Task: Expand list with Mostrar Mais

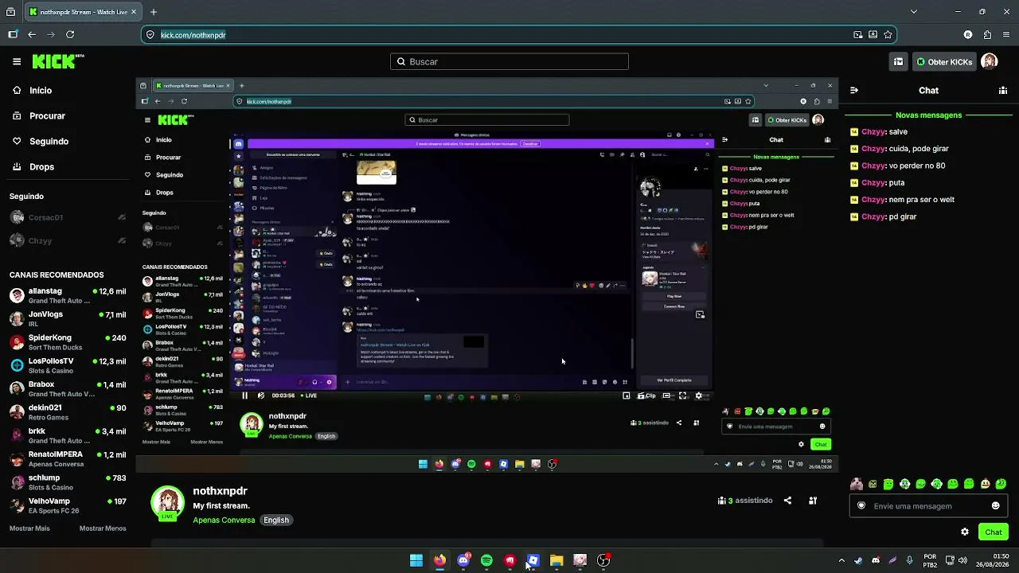Action: 29,528
